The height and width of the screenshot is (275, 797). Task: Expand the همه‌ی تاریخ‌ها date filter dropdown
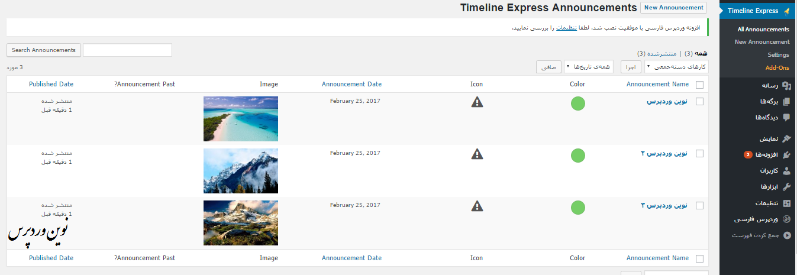click(589, 67)
